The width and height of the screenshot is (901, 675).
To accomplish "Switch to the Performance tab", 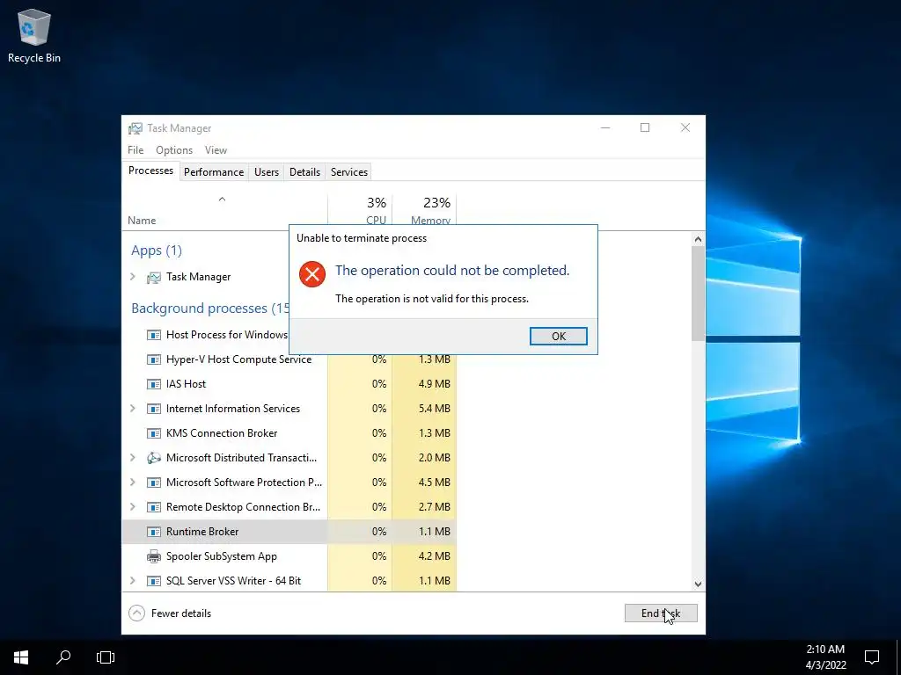I will (x=214, y=172).
